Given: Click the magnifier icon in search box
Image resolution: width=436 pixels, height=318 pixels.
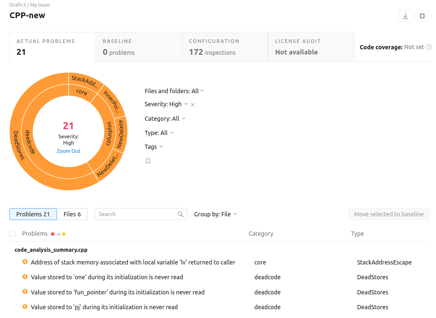Looking at the screenshot, I should coord(180,214).
